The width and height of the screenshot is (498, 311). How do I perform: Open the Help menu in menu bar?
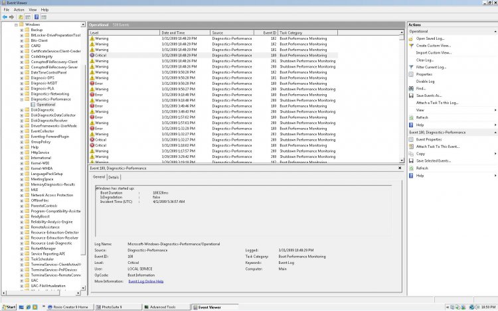(x=44, y=10)
